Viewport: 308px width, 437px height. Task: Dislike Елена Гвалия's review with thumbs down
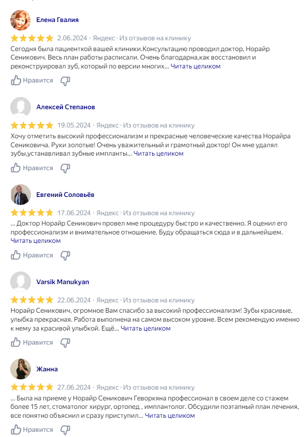coord(66,81)
